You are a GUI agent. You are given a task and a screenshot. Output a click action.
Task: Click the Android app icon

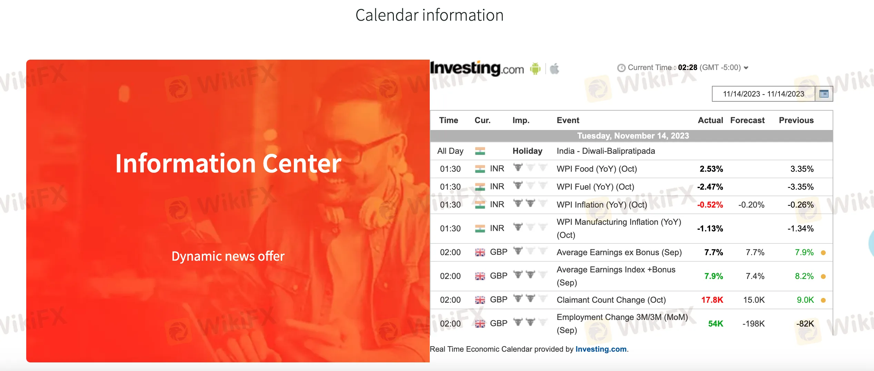[x=535, y=69]
